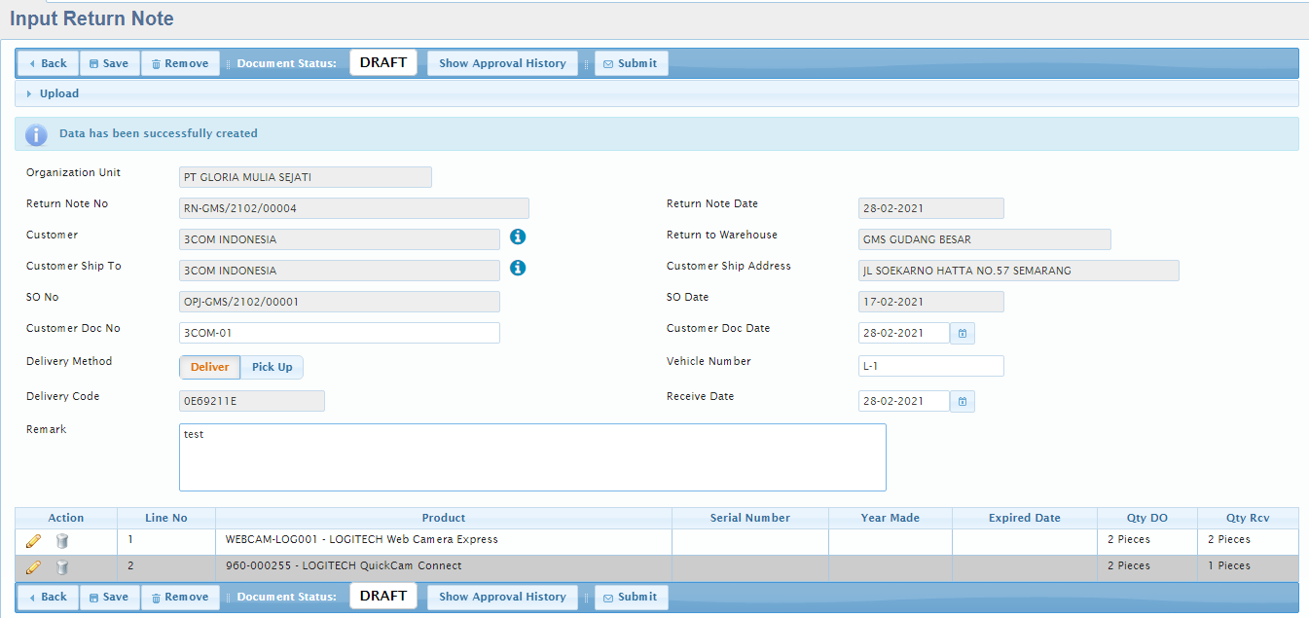This screenshot has width=1309, height=618.
Task: Open the Receive Date calendar picker
Action: pyautogui.click(x=962, y=401)
